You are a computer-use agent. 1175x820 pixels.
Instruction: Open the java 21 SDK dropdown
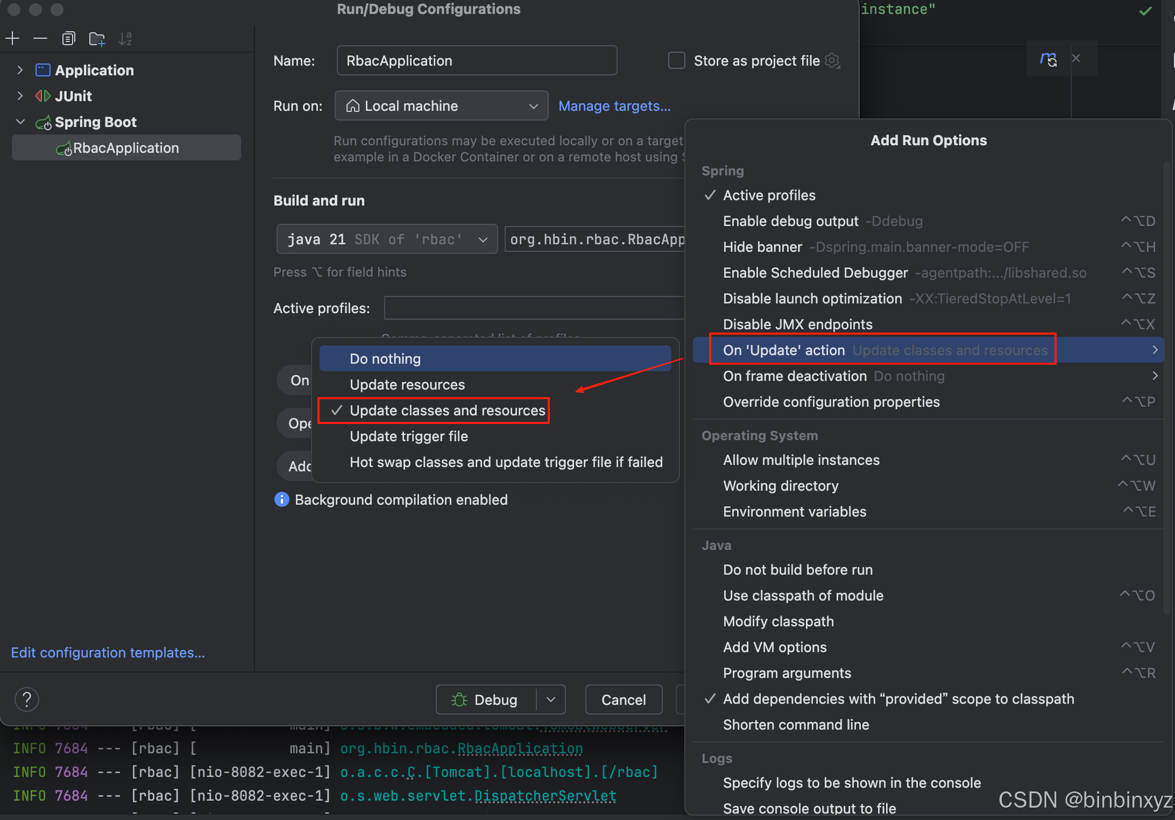tap(387, 239)
